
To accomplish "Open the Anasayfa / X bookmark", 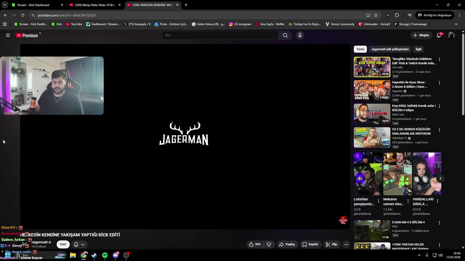I will (x=137, y=24).
